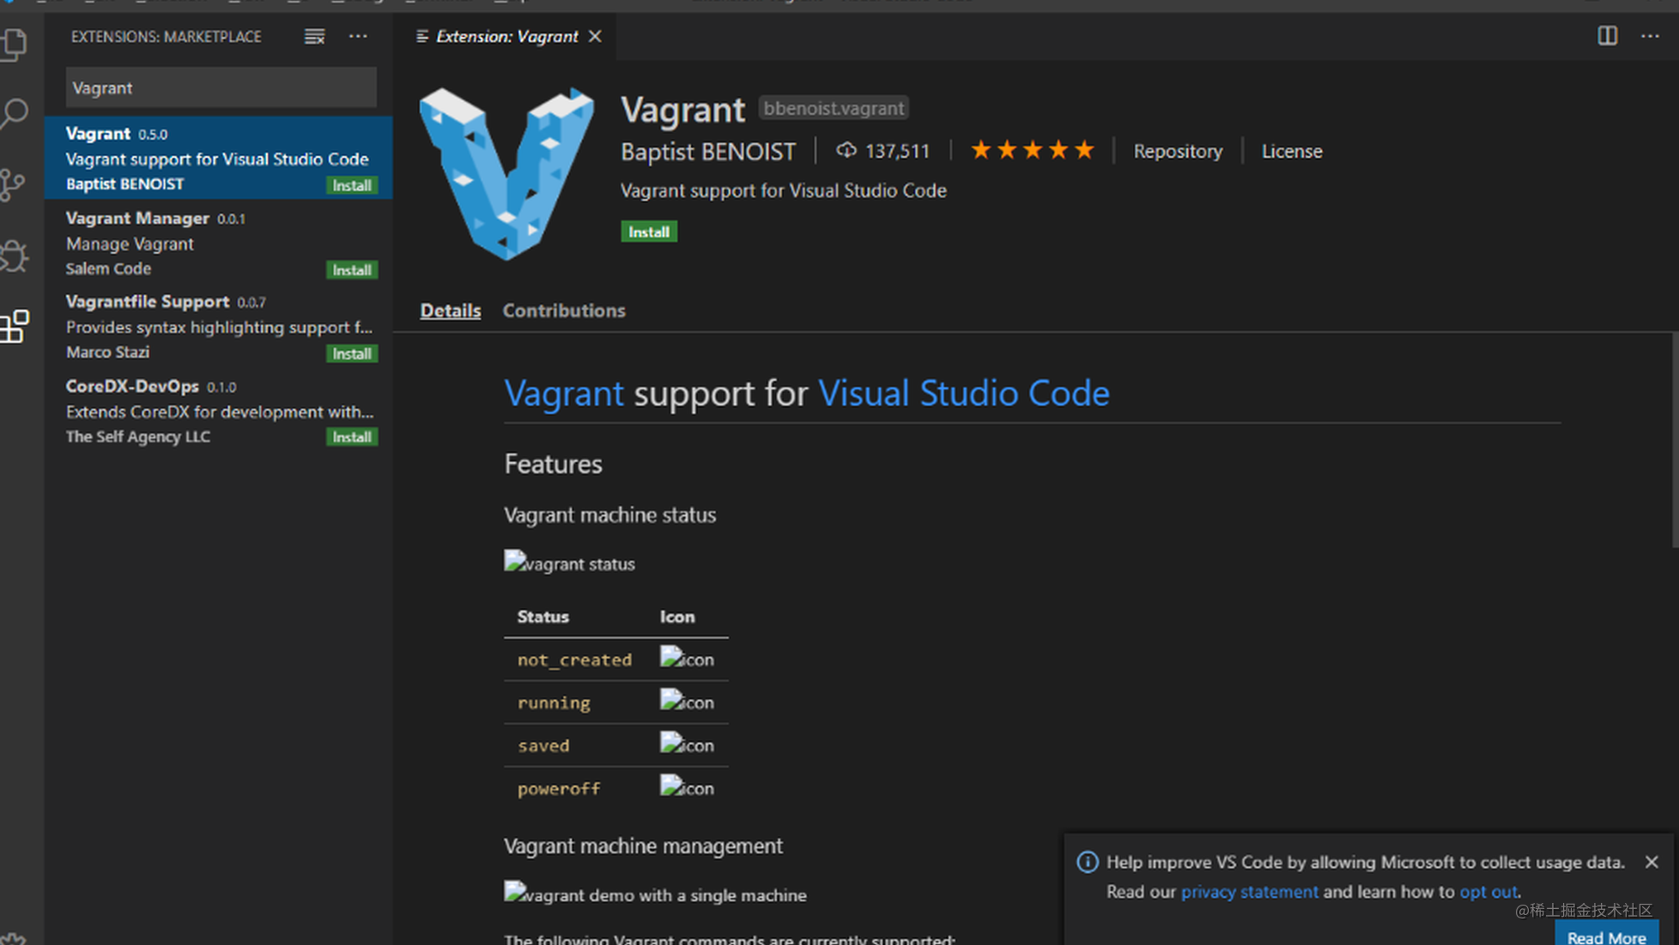Click the Baptist BENOIST publisher name
Image resolution: width=1679 pixels, height=945 pixels.
click(x=708, y=152)
